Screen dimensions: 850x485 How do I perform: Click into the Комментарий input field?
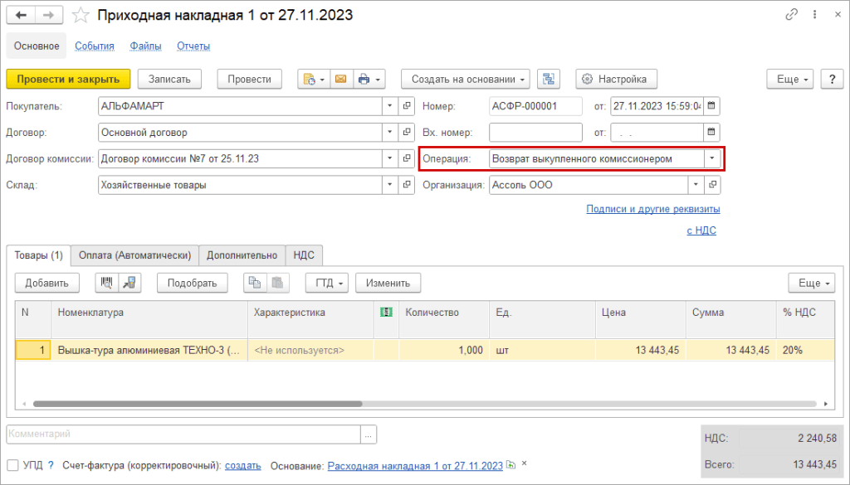(x=183, y=434)
